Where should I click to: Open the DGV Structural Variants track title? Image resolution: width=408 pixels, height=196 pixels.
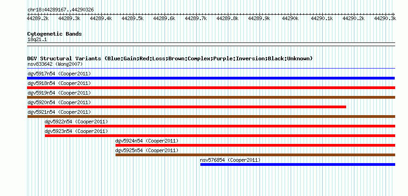pyautogui.click(x=170, y=58)
